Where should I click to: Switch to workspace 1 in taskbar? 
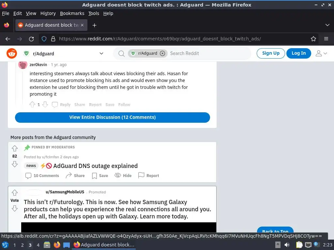pos(14,245)
